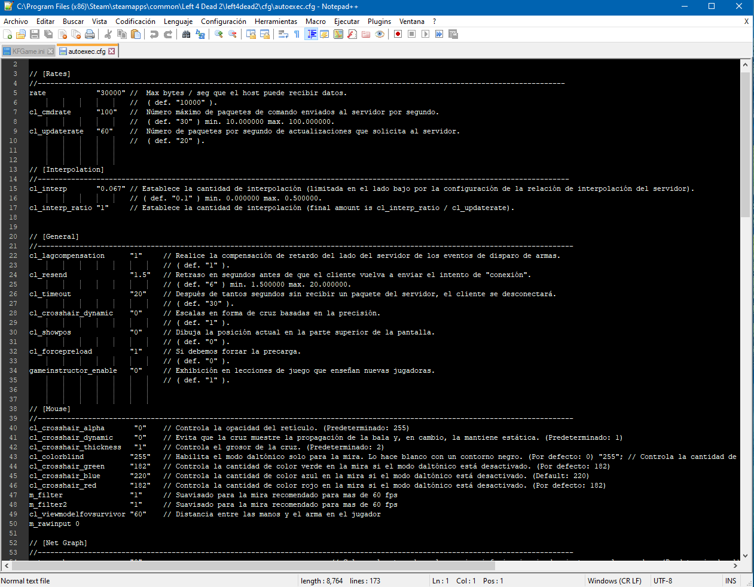Image resolution: width=754 pixels, height=587 pixels.
Task: Click the Zoom Out magnifier icon
Action: (x=233, y=34)
